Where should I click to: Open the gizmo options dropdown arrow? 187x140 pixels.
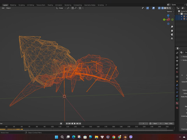coord(150,8)
